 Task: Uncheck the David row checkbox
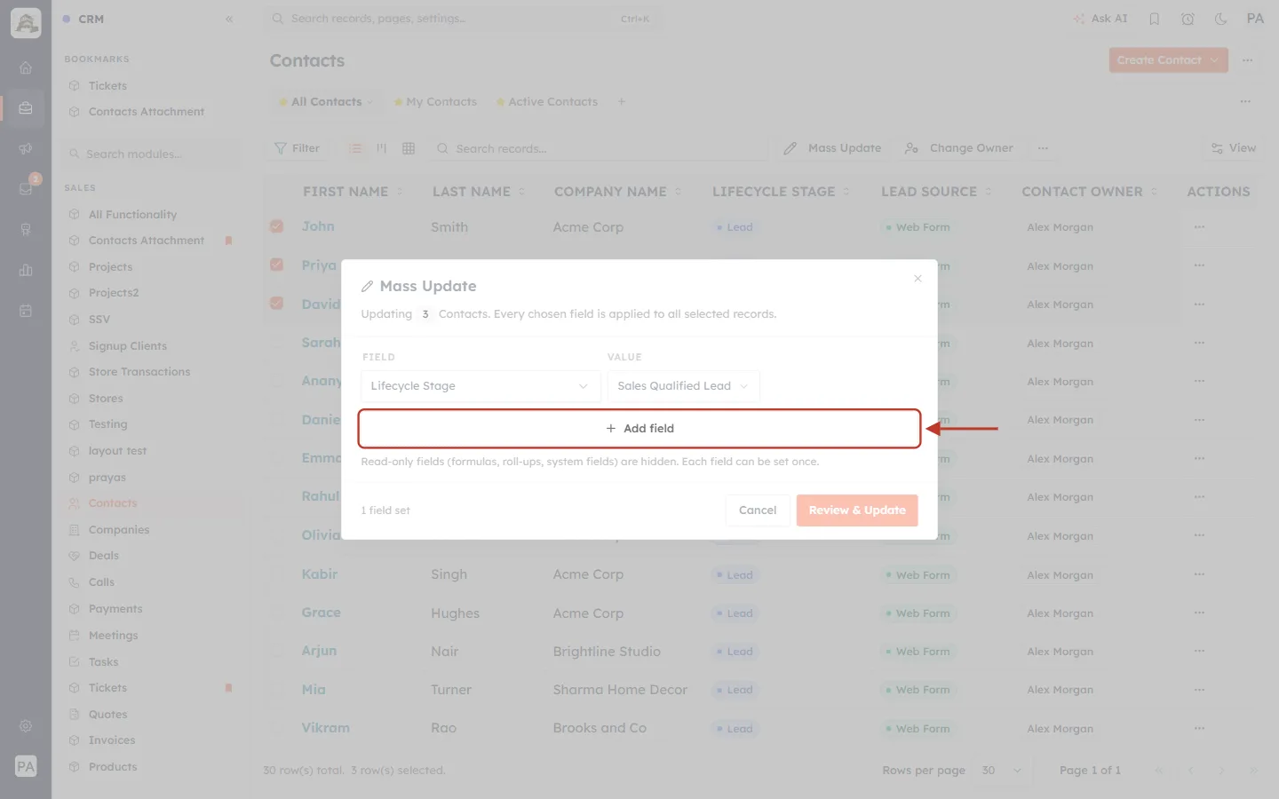277,303
